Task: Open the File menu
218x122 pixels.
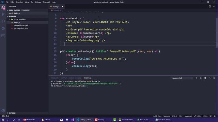Action: click(x=7, y=2)
